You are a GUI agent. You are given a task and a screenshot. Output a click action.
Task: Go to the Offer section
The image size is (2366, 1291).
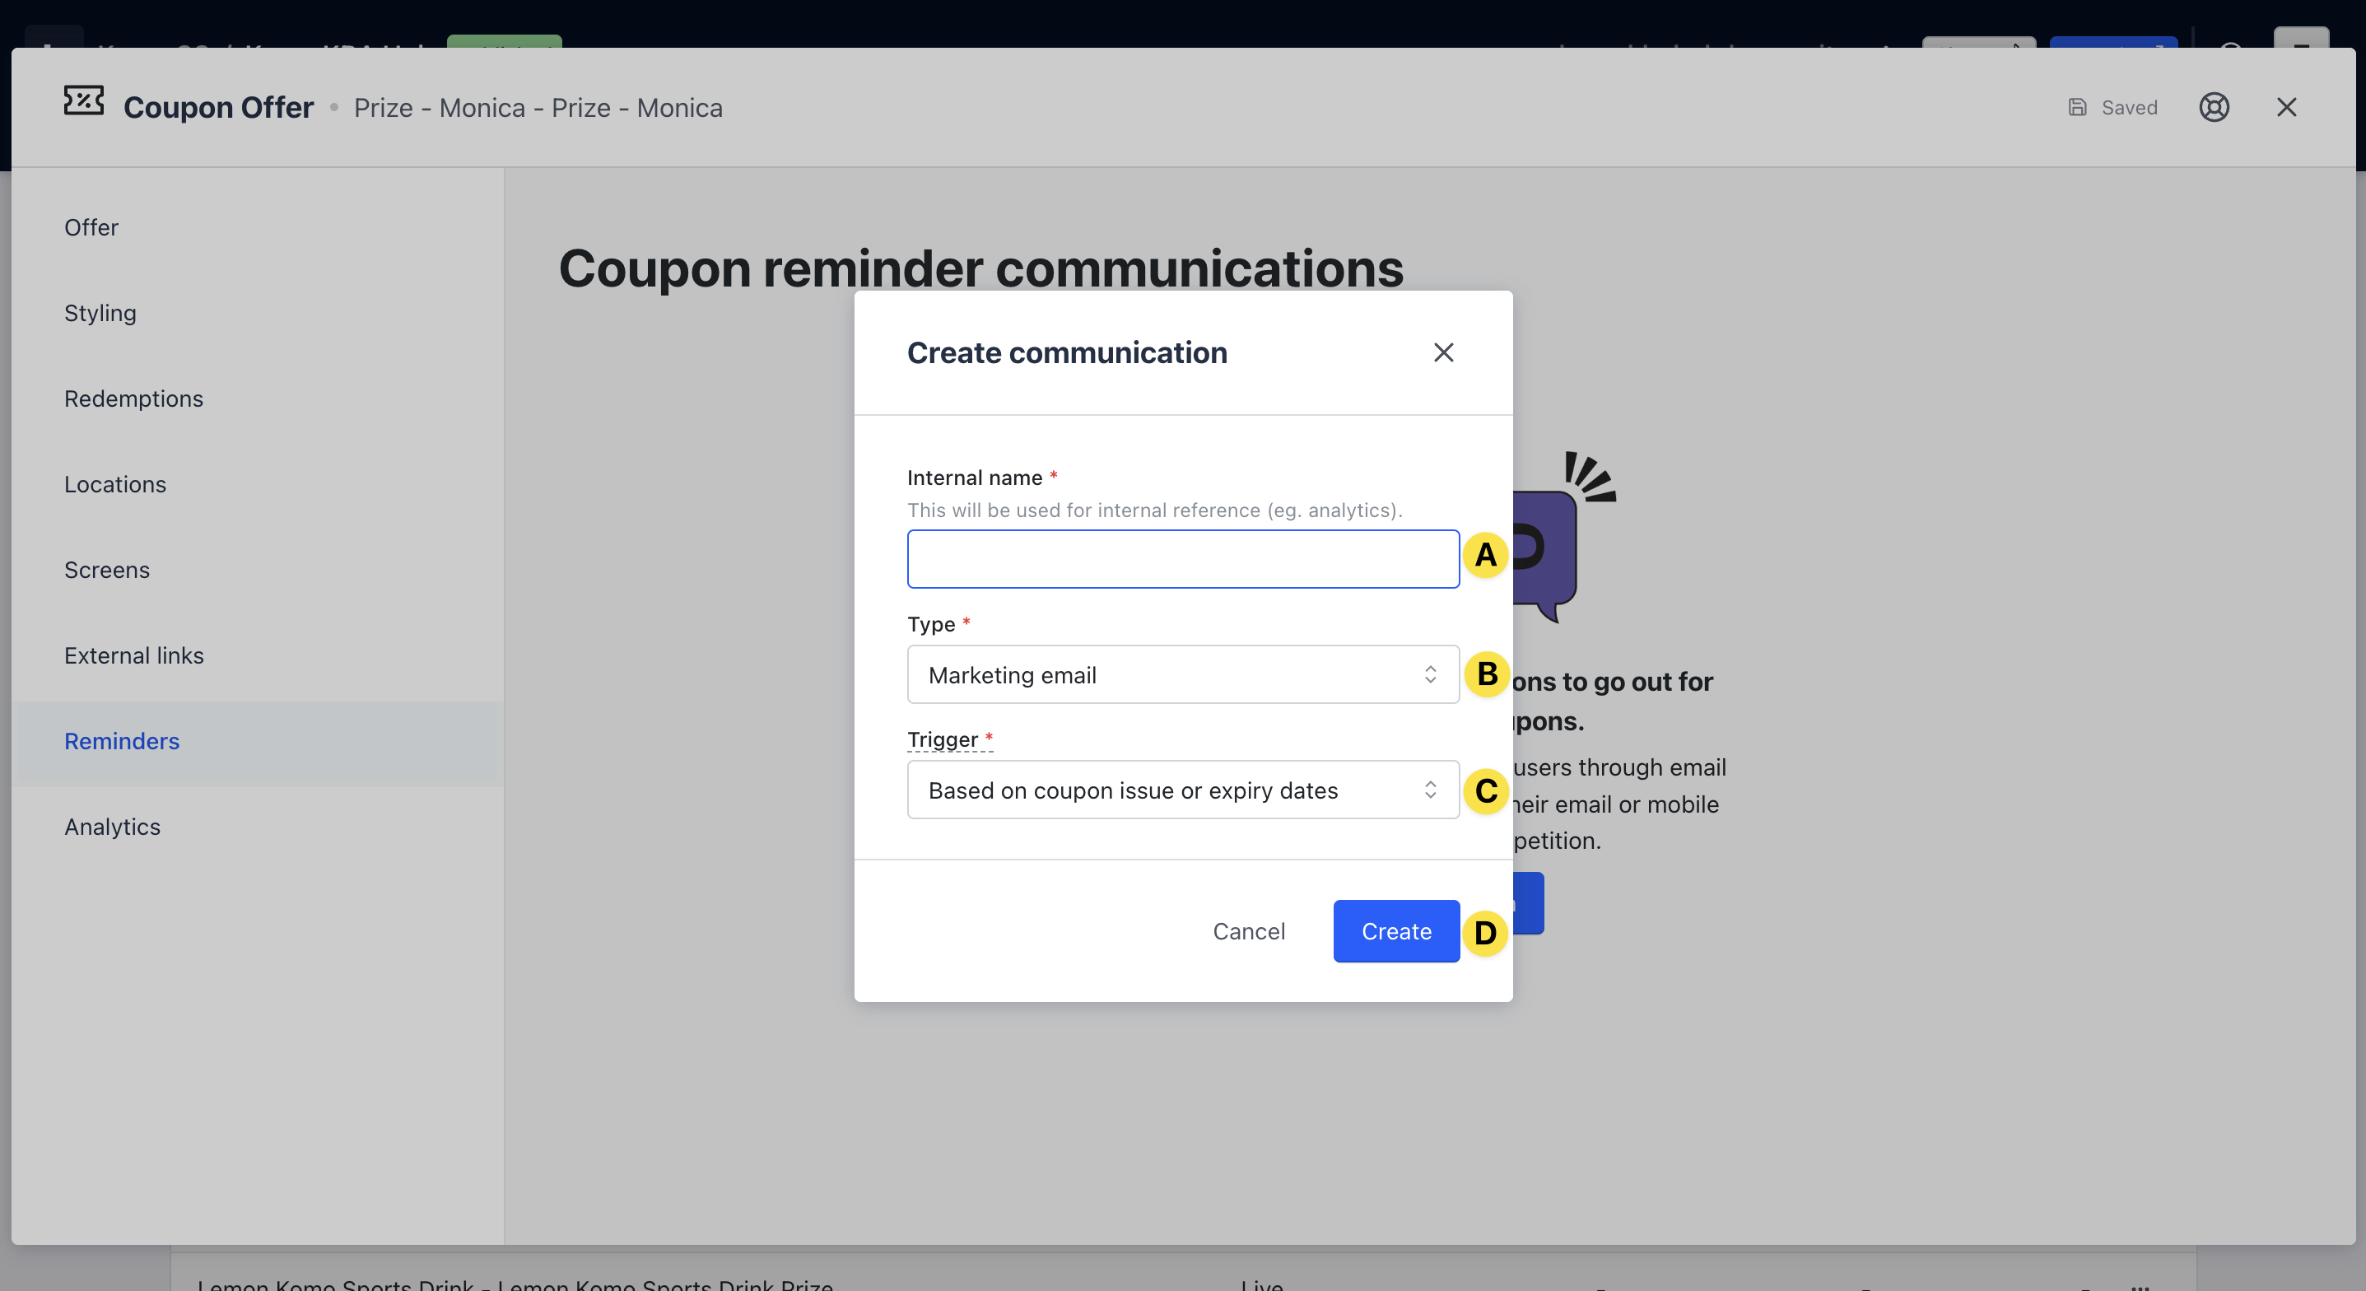pos(91,227)
